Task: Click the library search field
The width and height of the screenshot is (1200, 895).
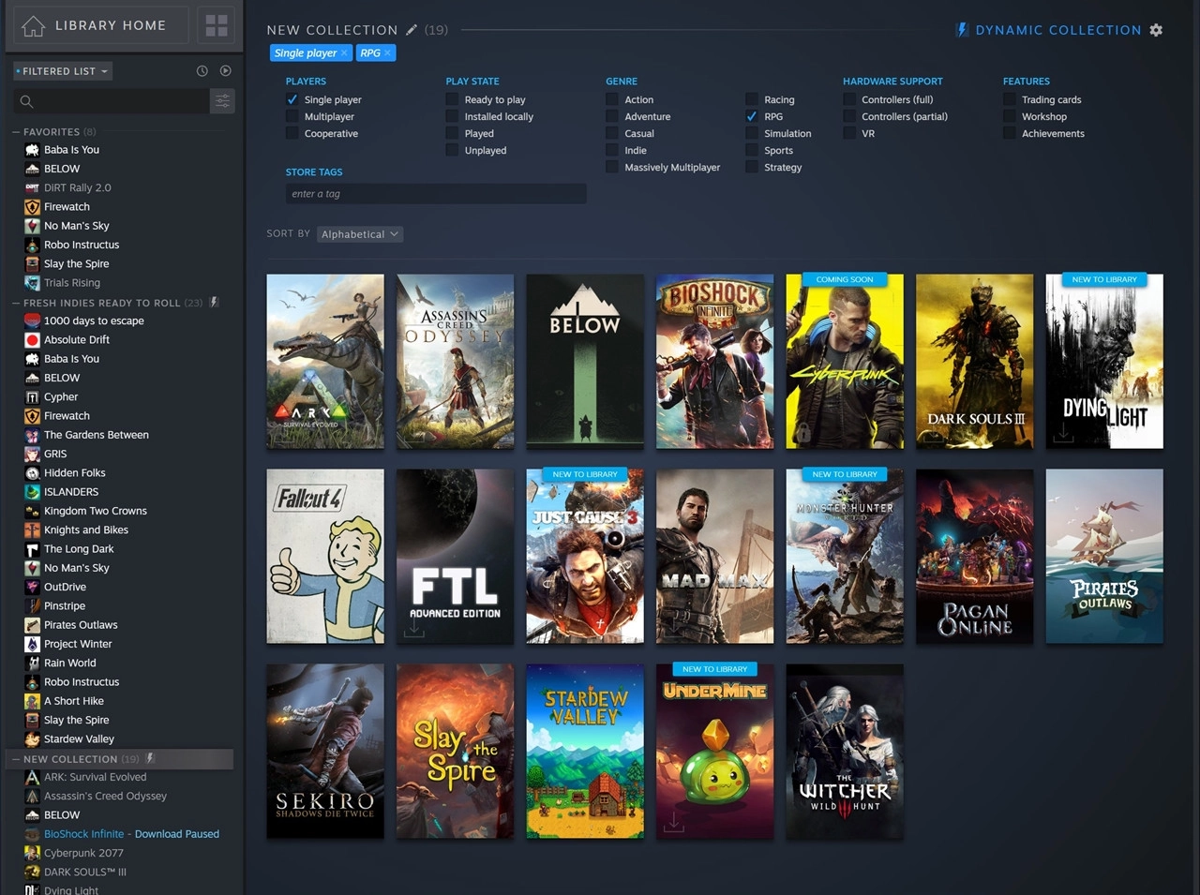Action: click(x=112, y=101)
